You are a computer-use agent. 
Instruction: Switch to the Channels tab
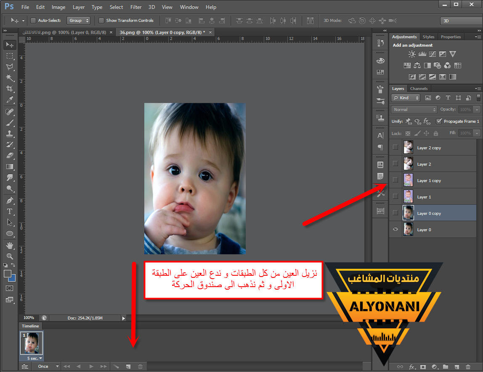point(419,89)
